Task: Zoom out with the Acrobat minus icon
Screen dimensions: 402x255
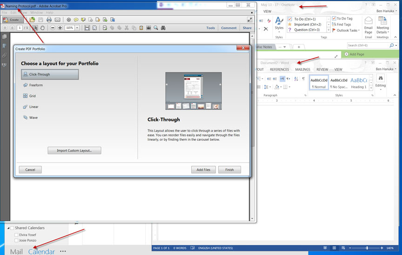Action: pos(53,28)
